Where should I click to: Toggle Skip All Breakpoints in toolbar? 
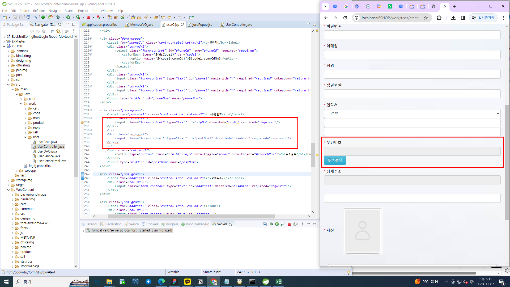[x=36, y=17]
